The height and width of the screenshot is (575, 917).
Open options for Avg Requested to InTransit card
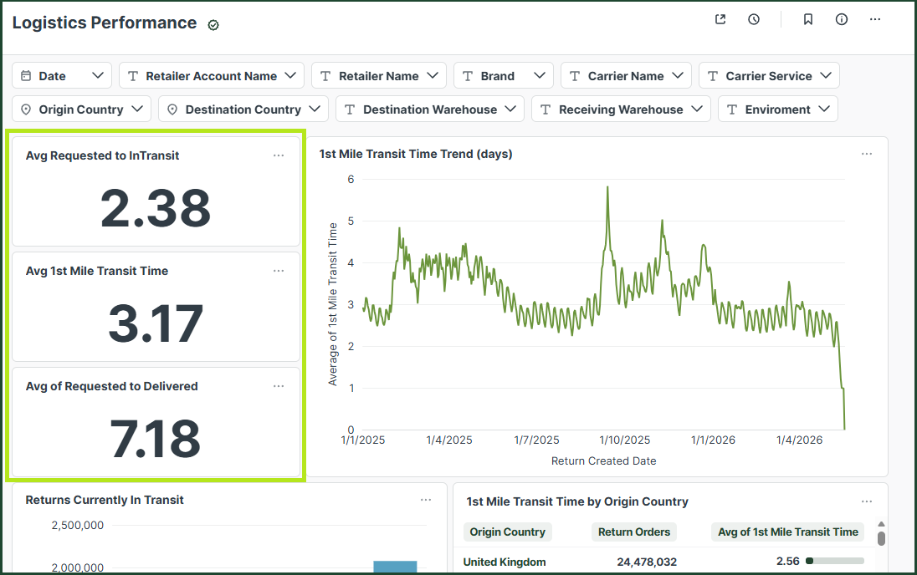tap(279, 155)
